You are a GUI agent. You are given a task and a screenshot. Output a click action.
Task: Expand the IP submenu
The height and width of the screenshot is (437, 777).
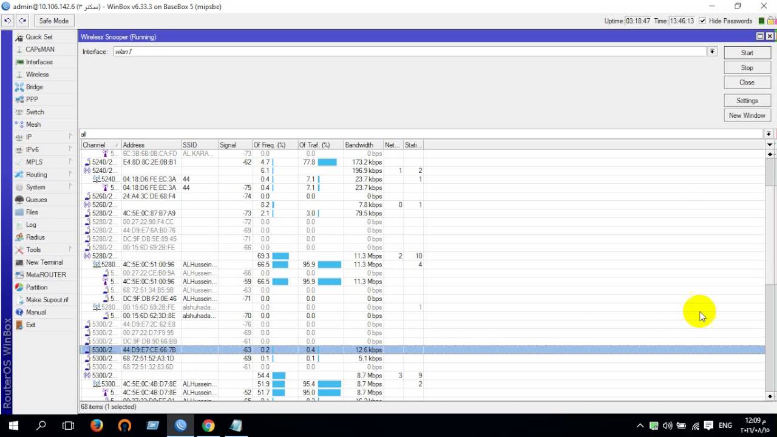[70, 137]
